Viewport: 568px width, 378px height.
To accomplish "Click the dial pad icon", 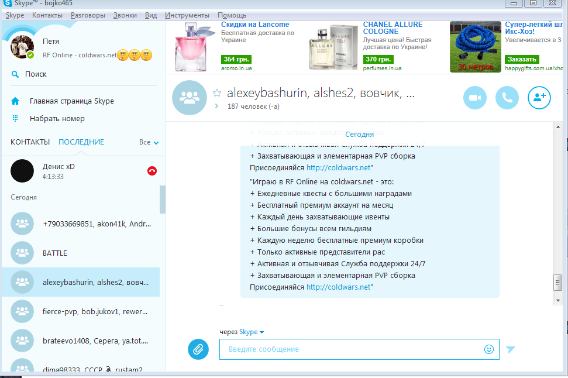I will coord(15,119).
